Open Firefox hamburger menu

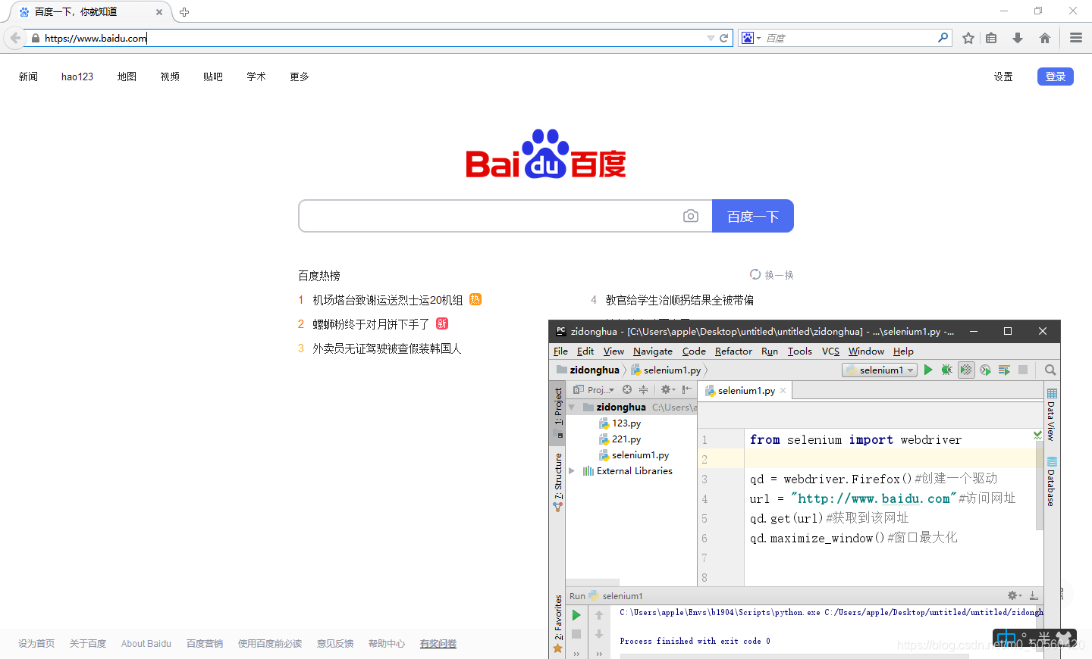[1076, 38]
